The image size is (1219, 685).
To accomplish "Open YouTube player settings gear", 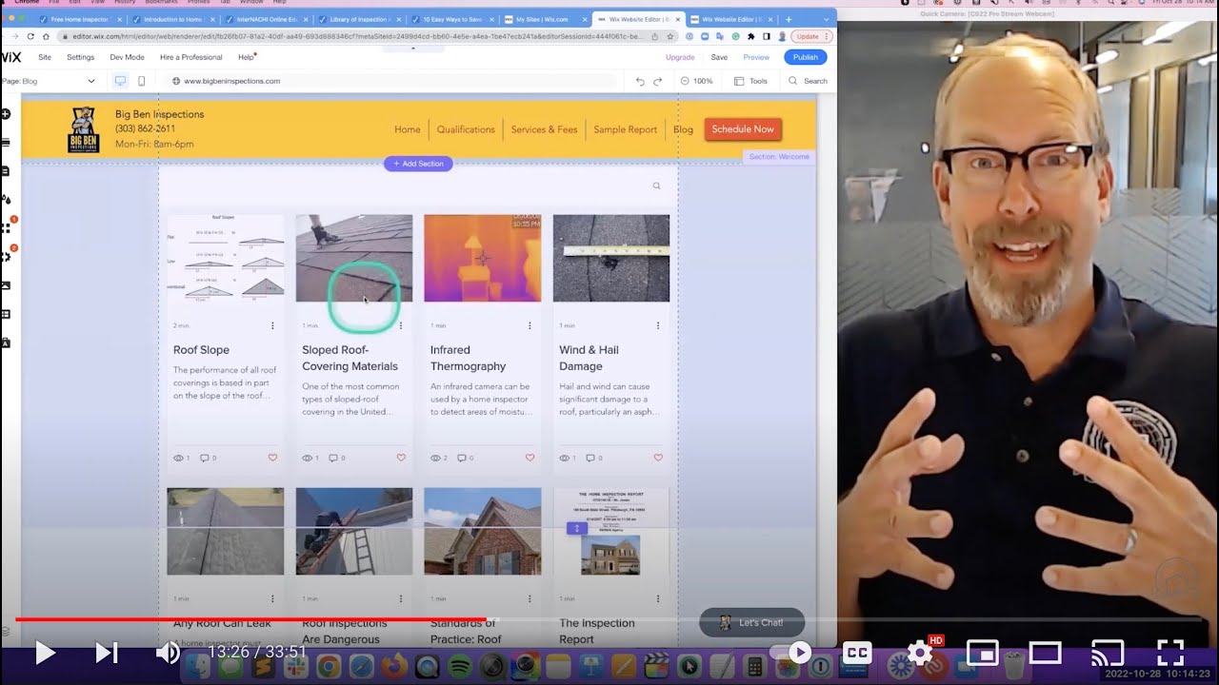I will (920, 653).
